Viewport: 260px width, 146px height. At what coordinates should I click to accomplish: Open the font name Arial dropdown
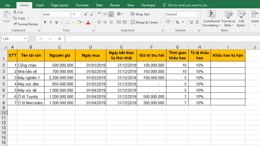tap(69, 14)
